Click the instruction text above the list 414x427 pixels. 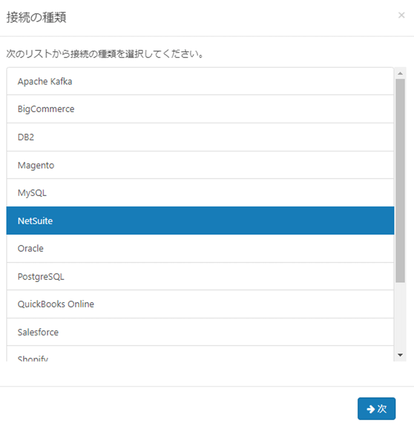coord(104,55)
